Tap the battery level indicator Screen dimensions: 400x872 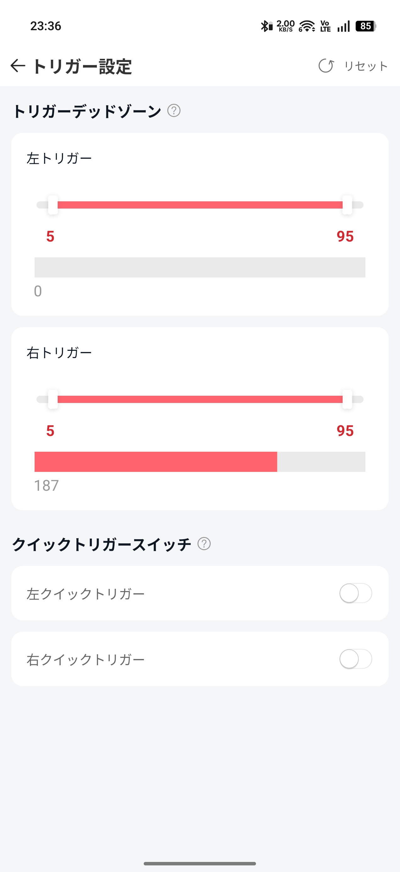click(365, 26)
